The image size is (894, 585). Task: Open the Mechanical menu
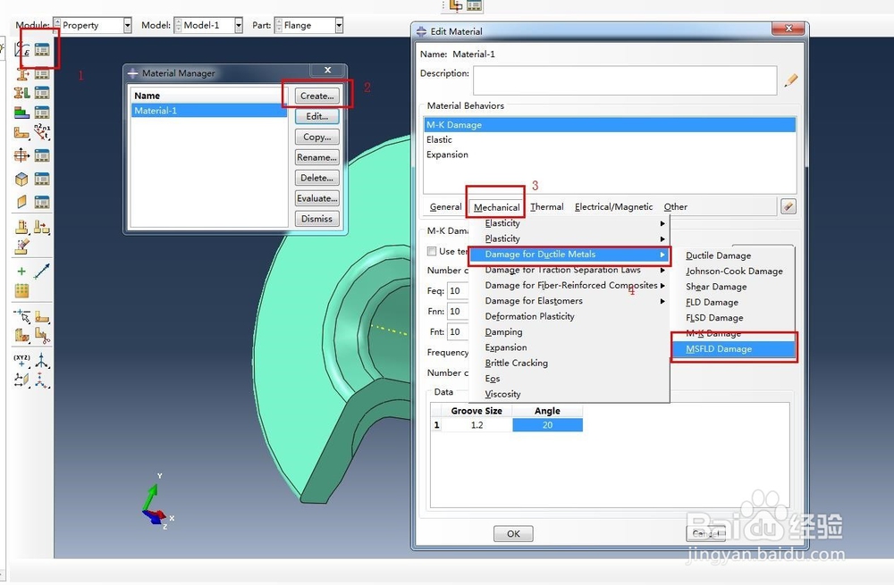[496, 207]
